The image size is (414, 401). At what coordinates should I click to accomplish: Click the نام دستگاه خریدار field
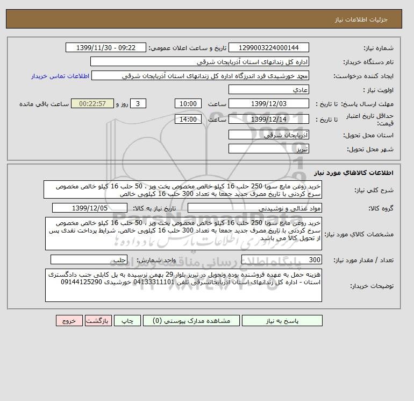click(199, 61)
